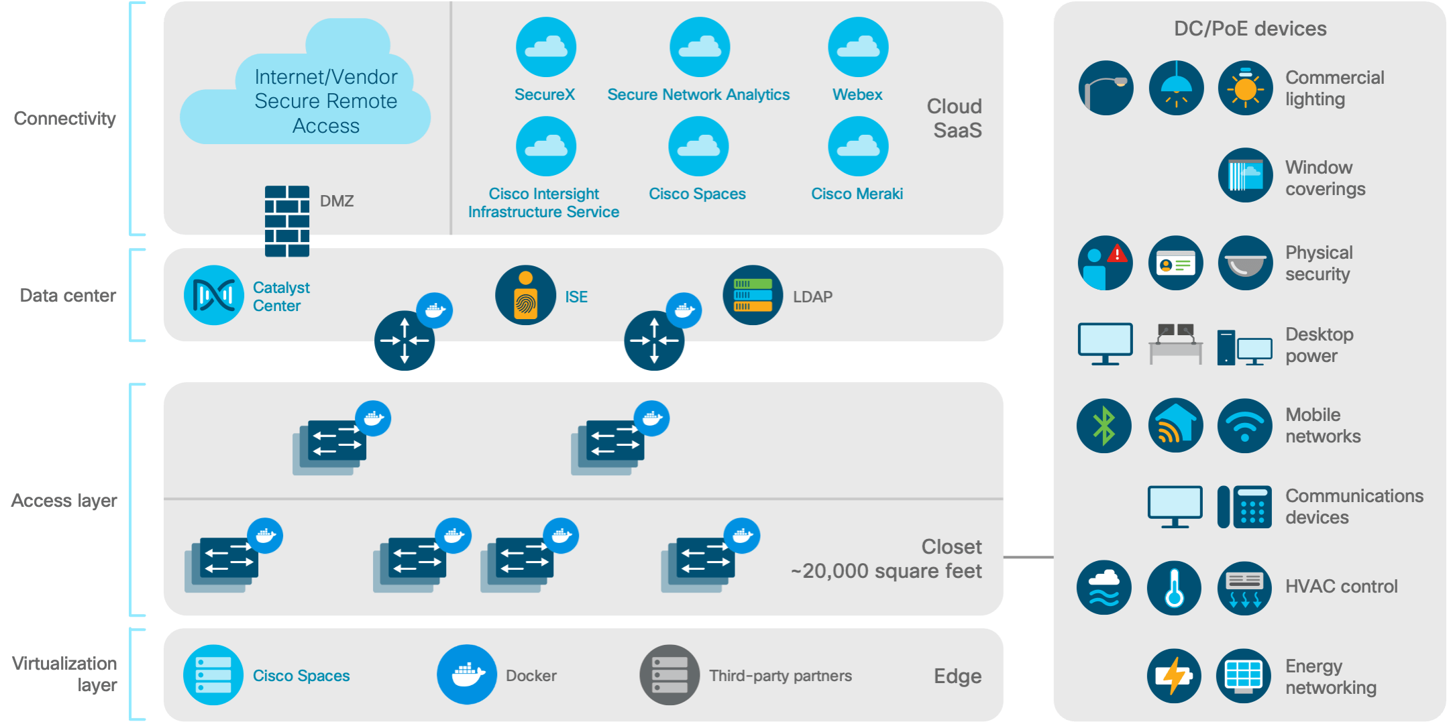Click the SecureX cloud icon

545,47
